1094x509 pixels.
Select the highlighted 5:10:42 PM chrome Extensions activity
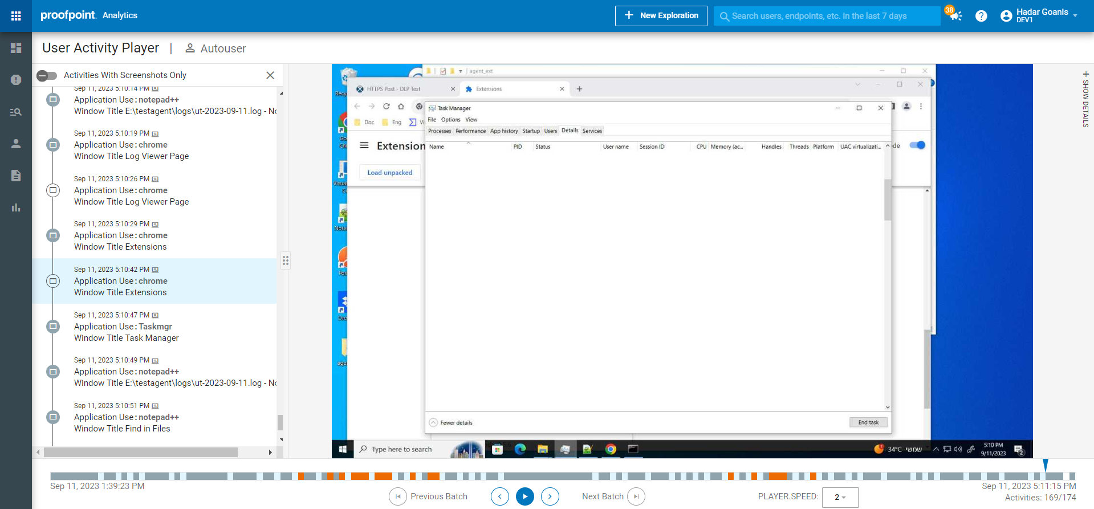[154, 281]
